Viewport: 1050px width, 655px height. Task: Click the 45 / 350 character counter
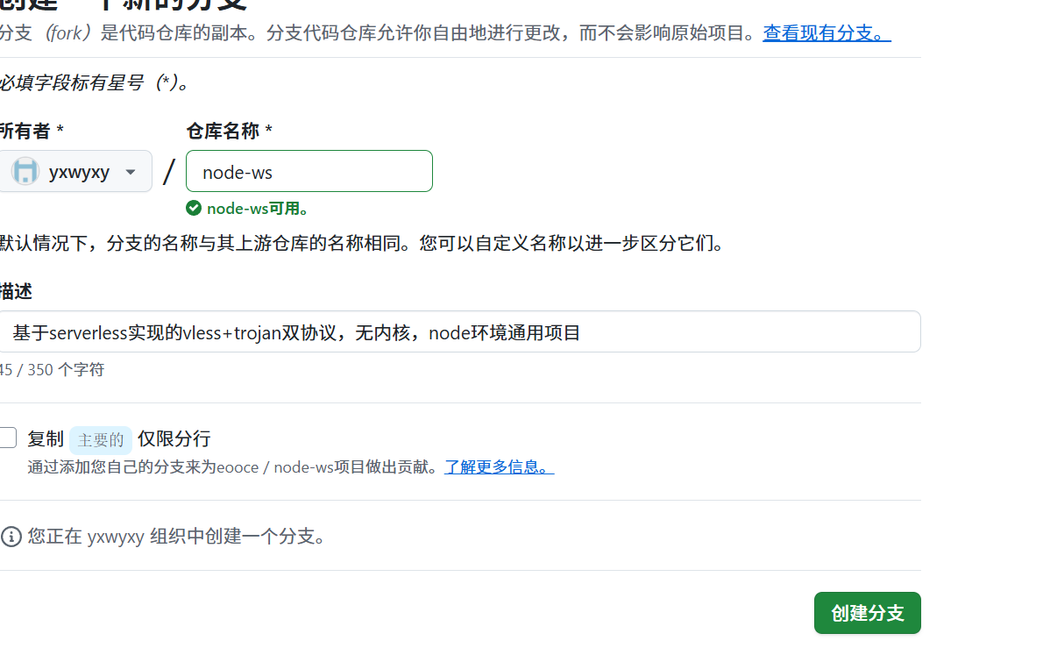(52, 370)
